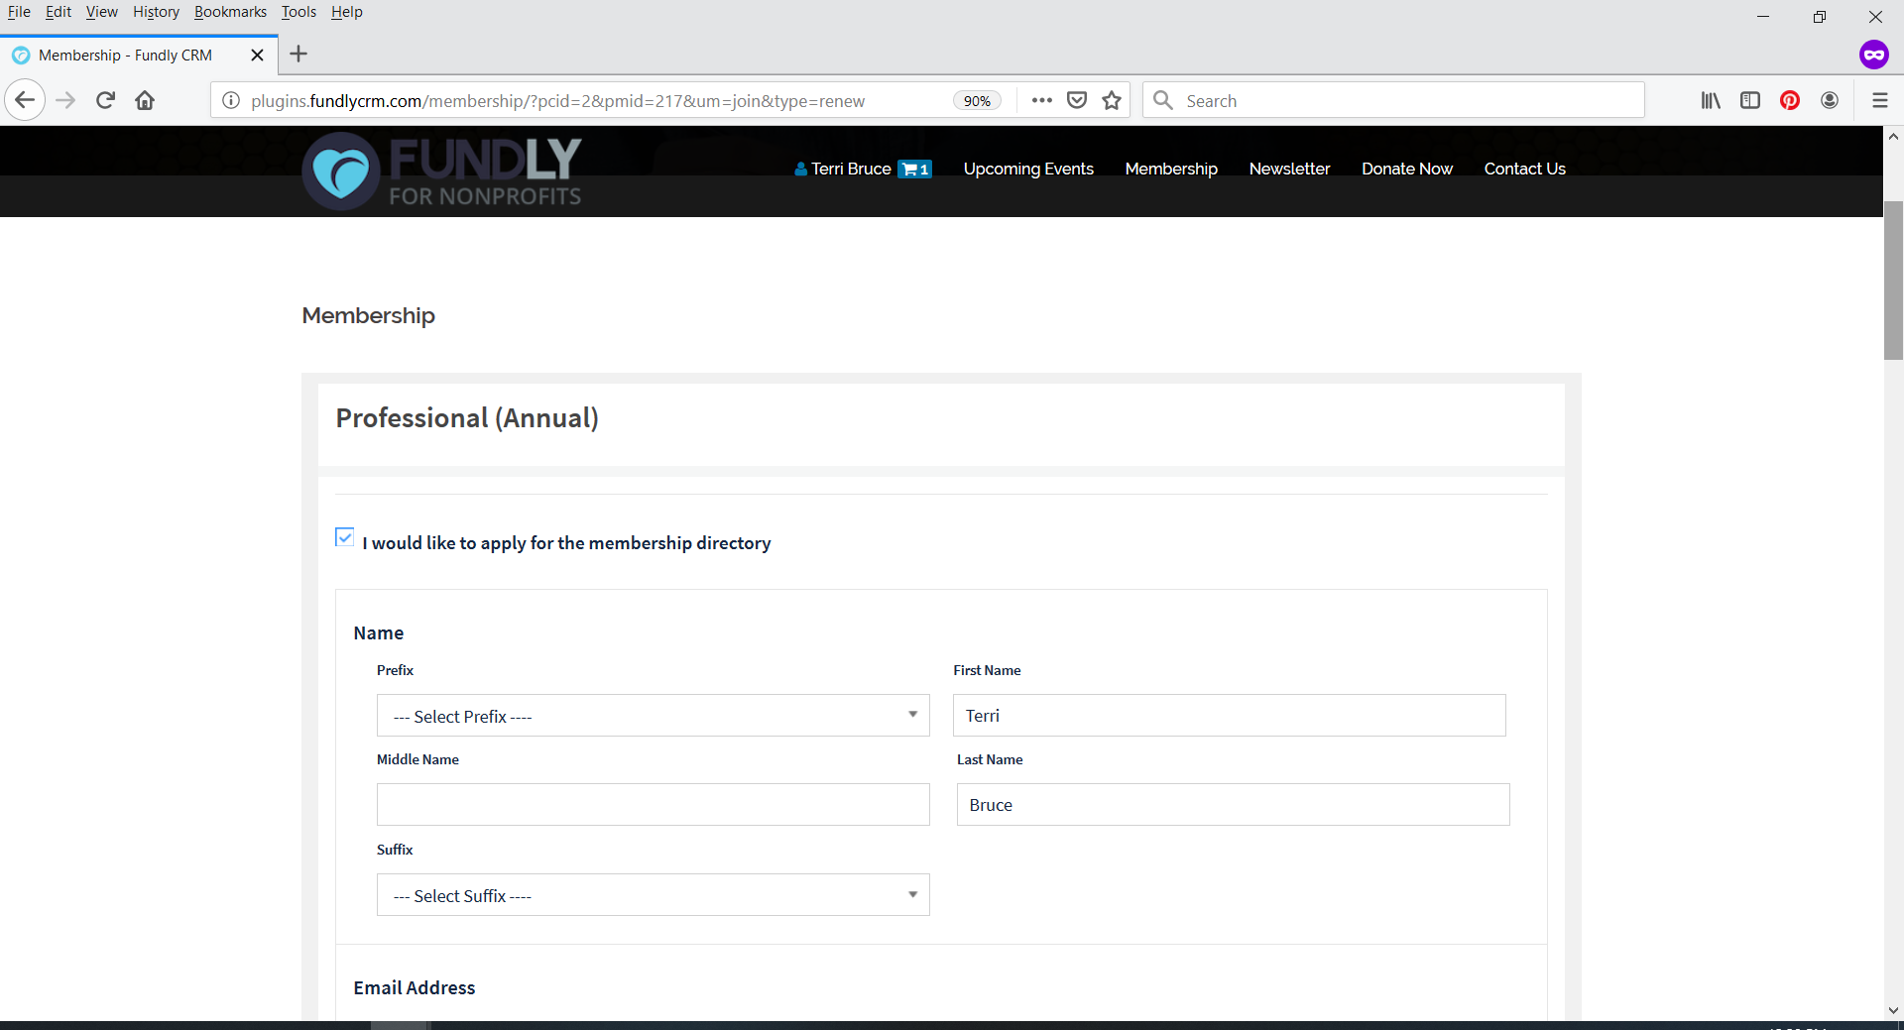This screenshot has width=1904, height=1030.
Task: Click the Fundly for Nonprofits logo
Action: click(442, 172)
